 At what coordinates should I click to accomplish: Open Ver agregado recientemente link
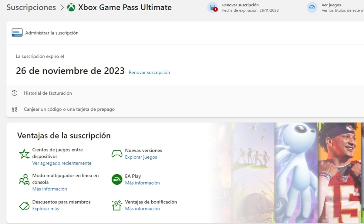pyautogui.click(x=62, y=163)
